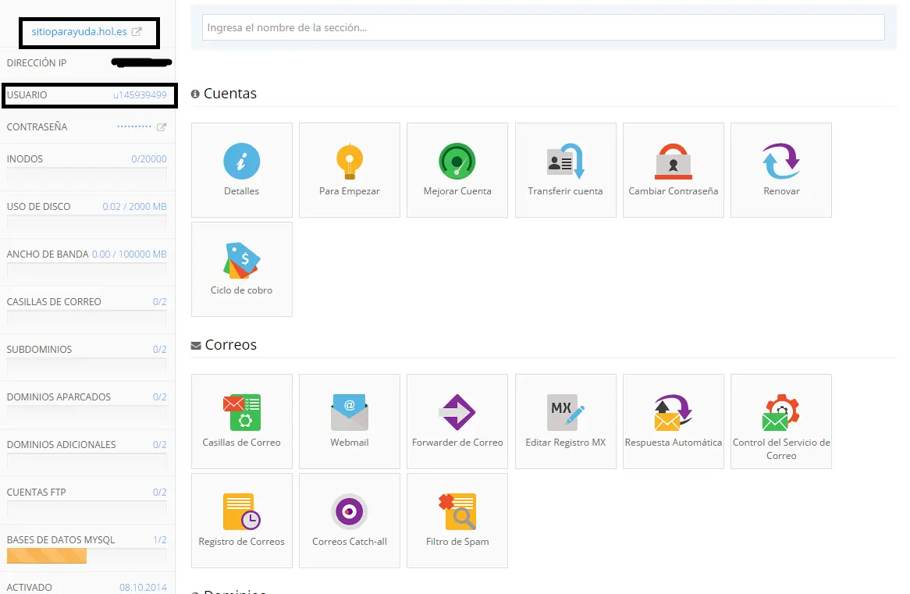Image resolution: width=910 pixels, height=594 pixels.
Task: Click the INODOS value 0/20000
Action: (x=149, y=158)
